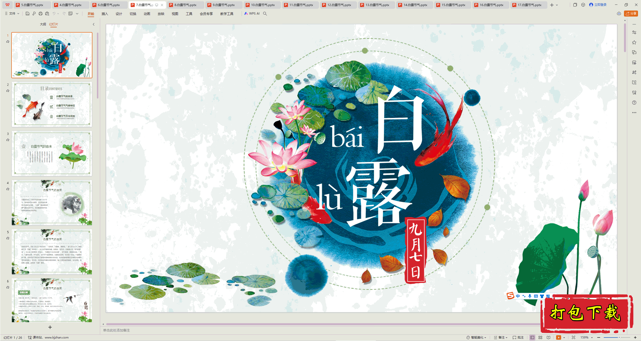Expand the quick access toolbar customize chevron
Screen dimensions: 641x341
click(x=77, y=14)
